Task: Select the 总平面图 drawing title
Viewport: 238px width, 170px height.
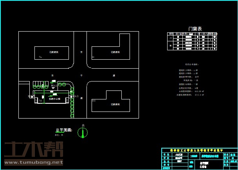Action: pos(63,130)
